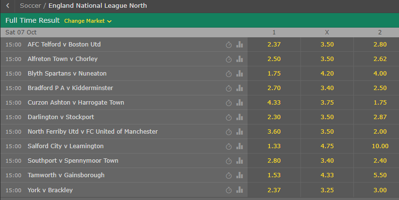Select draw odds 4.20 for Blyth Spartans v Nuneaton
Screen dimensions: 399x200
327,74
